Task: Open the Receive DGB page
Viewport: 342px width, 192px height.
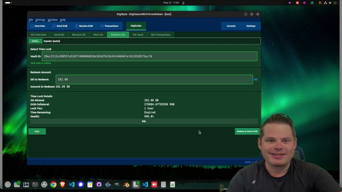Action: 84,26
